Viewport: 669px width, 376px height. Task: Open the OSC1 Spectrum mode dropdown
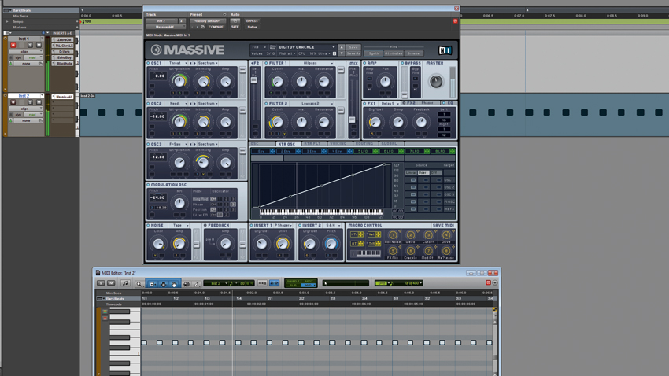click(x=208, y=63)
